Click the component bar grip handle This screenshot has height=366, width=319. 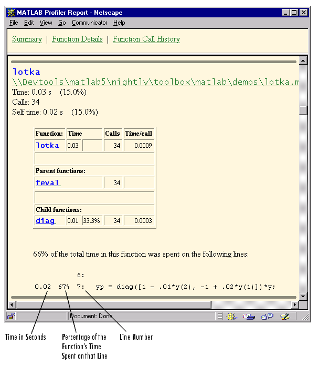point(219,316)
